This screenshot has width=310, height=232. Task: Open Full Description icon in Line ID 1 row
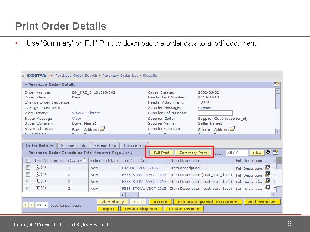[x=267, y=167]
